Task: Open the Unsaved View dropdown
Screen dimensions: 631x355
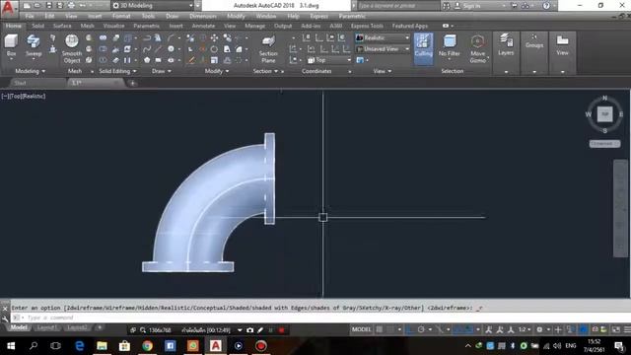Action: coord(383,49)
